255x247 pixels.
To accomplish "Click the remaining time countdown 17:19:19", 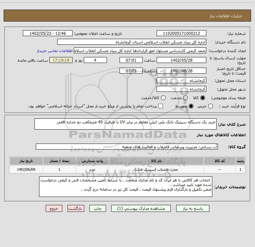I will (61, 60).
